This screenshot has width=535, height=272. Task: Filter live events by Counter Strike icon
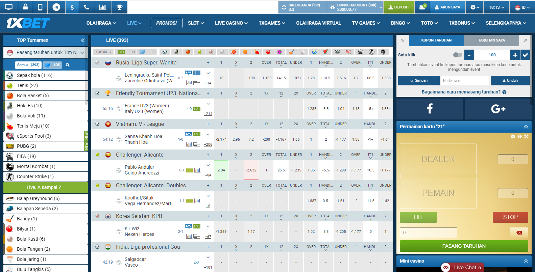pyautogui.click(x=372, y=52)
